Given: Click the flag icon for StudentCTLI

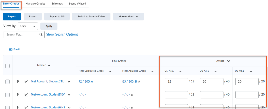Looking at the screenshot, I should 18,81.
